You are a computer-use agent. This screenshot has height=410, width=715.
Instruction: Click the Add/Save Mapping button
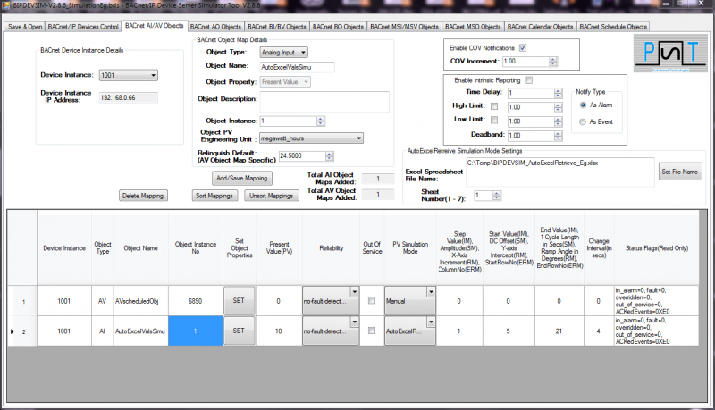(x=242, y=179)
